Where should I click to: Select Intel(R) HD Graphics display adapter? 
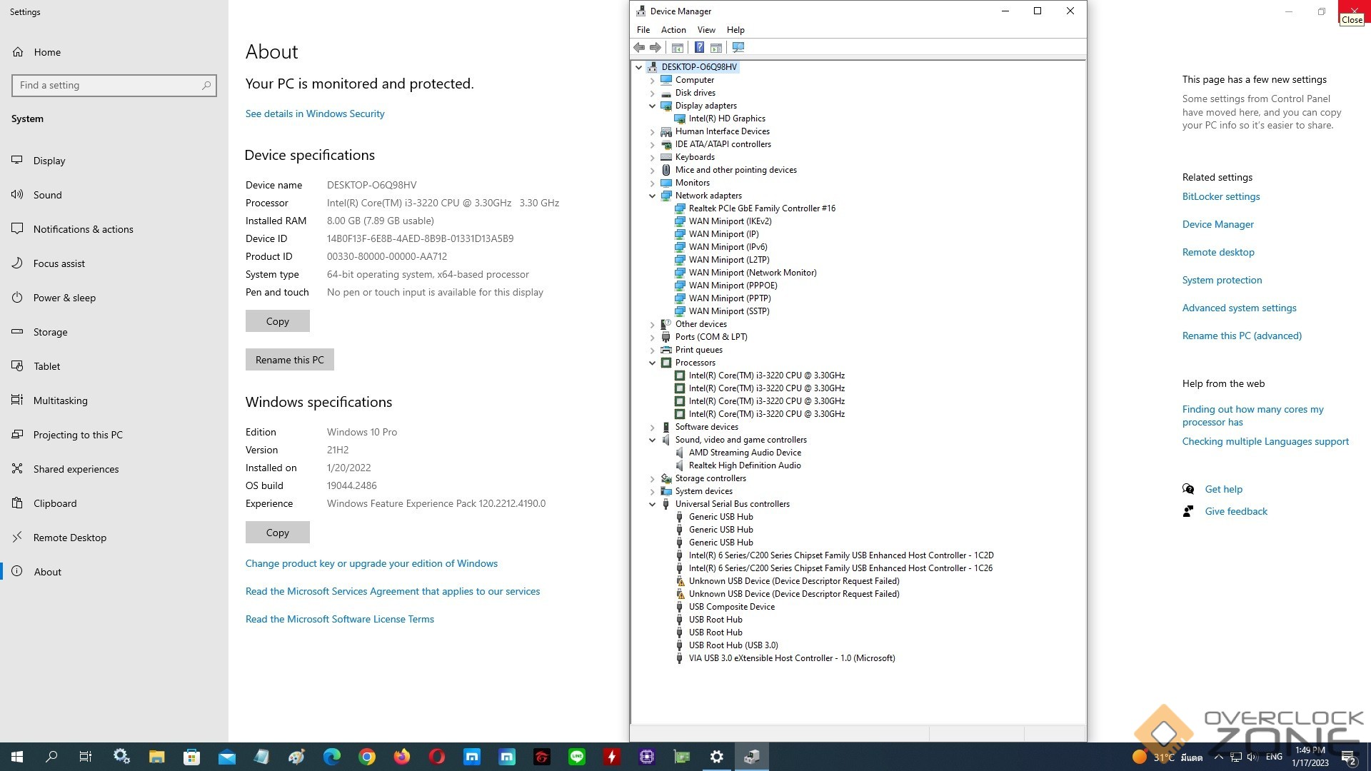pos(726,119)
